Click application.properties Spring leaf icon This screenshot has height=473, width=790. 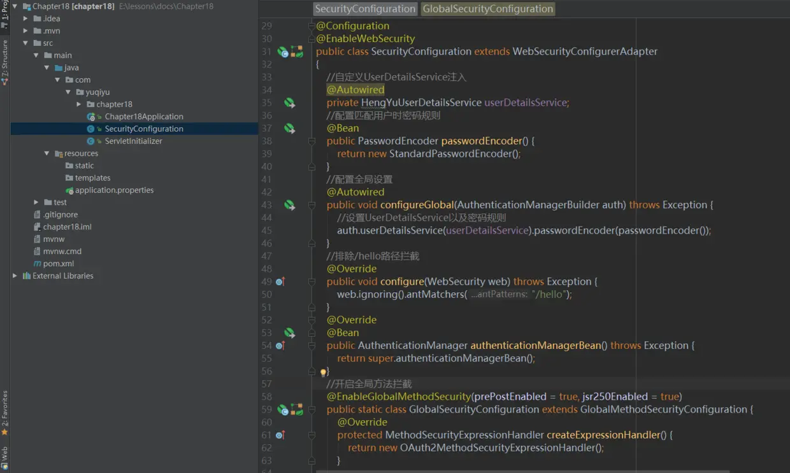[x=69, y=190]
